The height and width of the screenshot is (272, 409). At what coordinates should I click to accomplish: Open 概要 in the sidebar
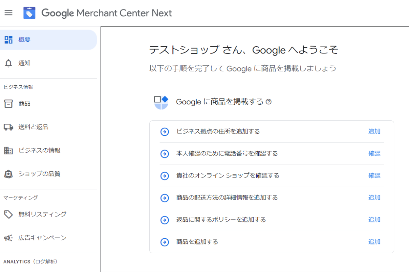[x=48, y=40]
